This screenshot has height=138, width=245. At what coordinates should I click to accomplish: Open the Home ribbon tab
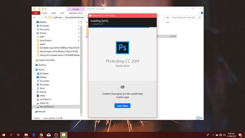[x=45, y=13]
